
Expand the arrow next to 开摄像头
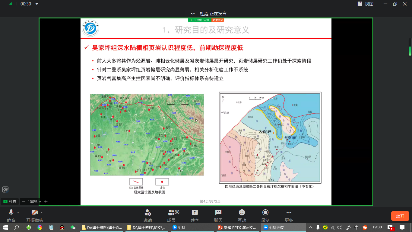click(42, 212)
